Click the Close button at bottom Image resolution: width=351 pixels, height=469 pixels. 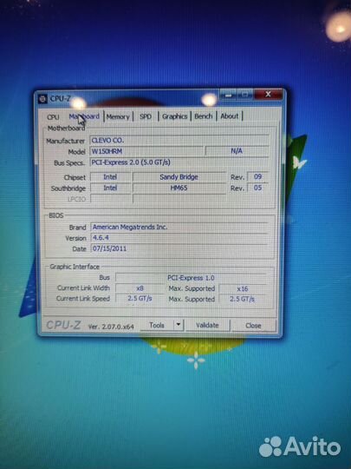click(x=253, y=326)
